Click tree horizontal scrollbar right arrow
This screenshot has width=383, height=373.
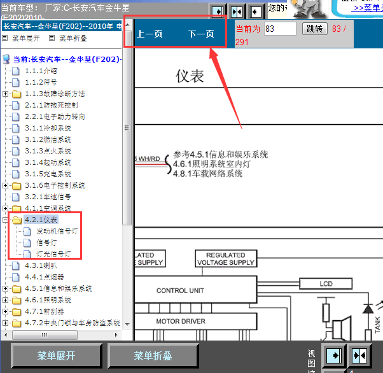[x=116, y=335]
